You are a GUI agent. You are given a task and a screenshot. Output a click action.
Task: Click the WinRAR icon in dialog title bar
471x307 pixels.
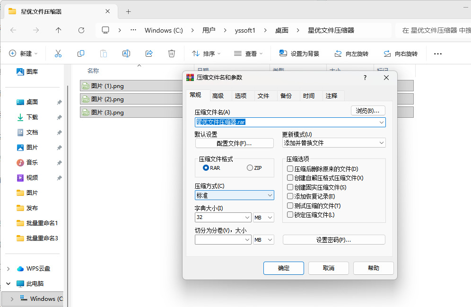(x=190, y=78)
